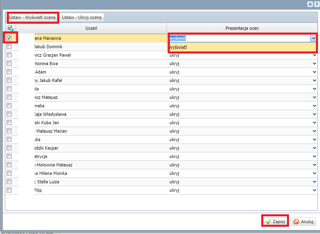Save changes with the Zapisz button
The width and height of the screenshot is (320, 234).
275,222
